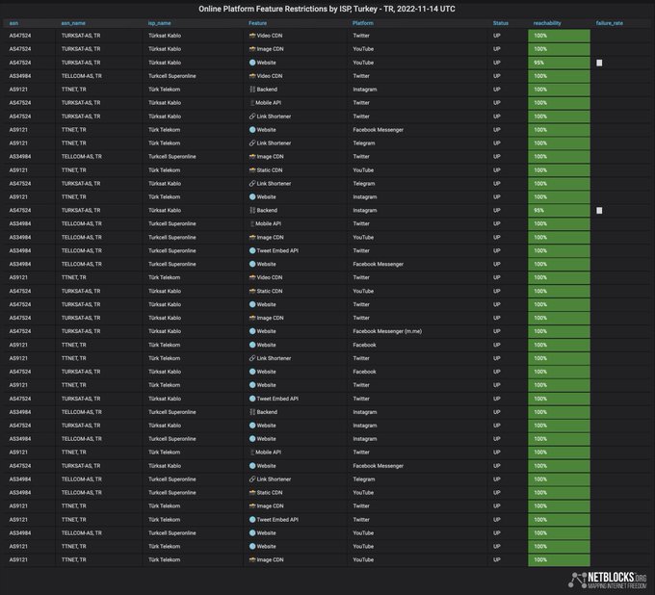Click Tweet Embed API icon in Turkcell Superonline row
Screen dimensions: 655x595
pyautogui.click(x=252, y=251)
